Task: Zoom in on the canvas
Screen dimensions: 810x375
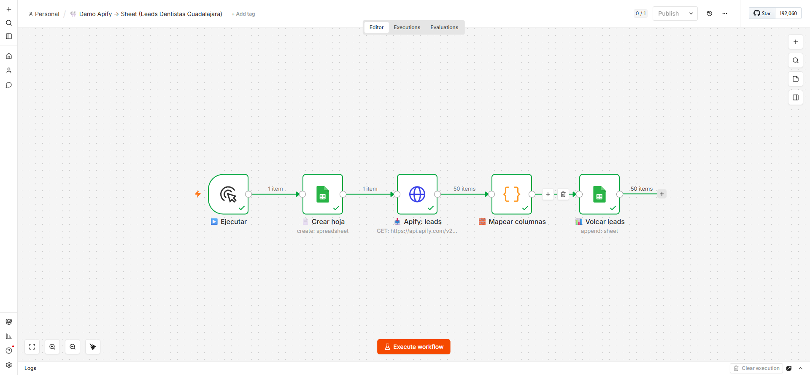Action: click(x=52, y=347)
